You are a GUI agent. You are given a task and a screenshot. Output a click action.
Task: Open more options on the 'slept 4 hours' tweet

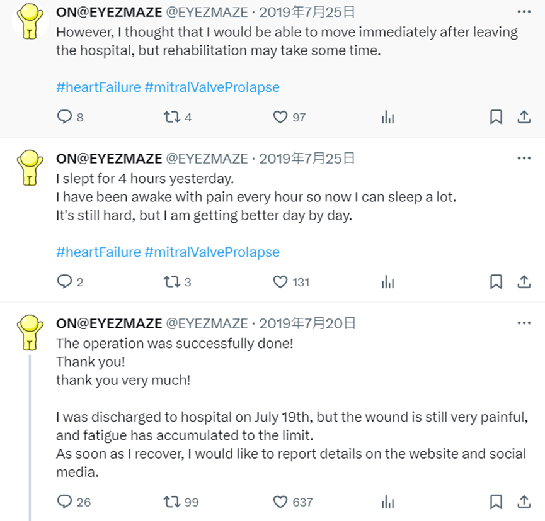click(x=524, y=159)
